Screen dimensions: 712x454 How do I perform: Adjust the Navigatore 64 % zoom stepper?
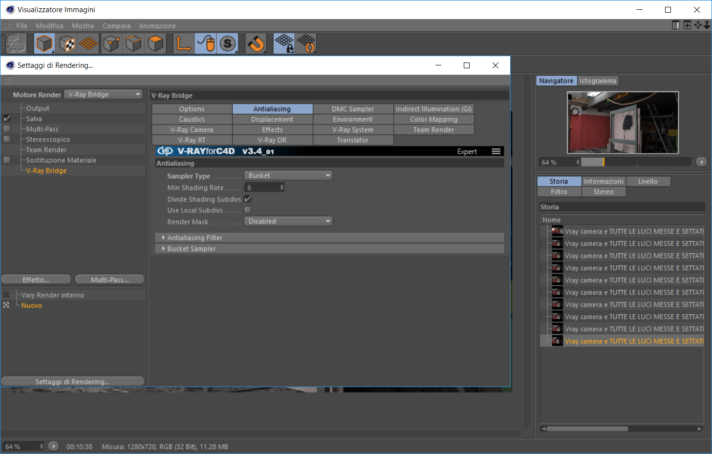[578, 162]
